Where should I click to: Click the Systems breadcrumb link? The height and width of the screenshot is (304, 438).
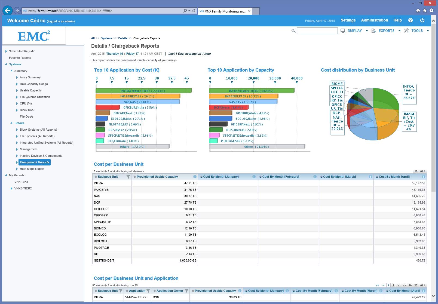pyautogui.click(x=106, y=38)
